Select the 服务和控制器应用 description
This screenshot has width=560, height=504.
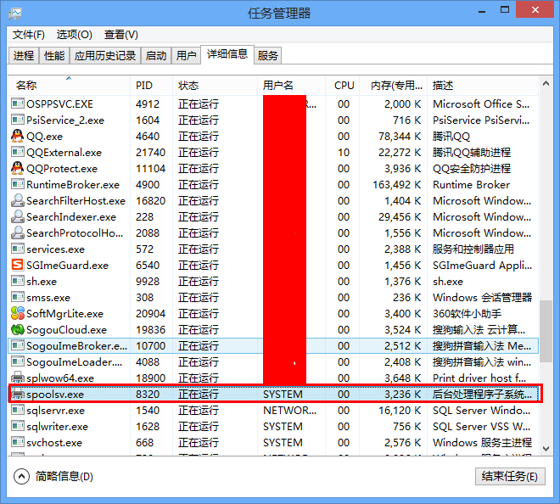tap(473, 249)
